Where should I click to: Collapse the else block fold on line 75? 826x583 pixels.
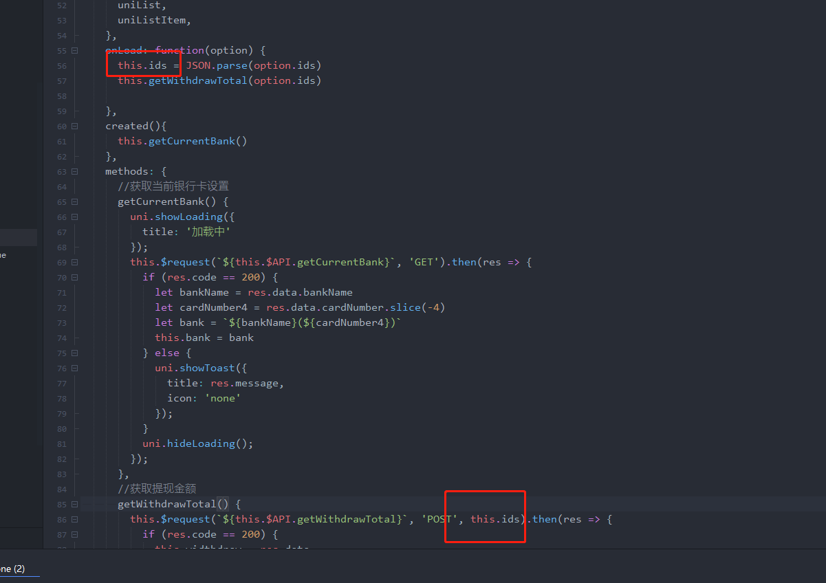tap(76, 353)
